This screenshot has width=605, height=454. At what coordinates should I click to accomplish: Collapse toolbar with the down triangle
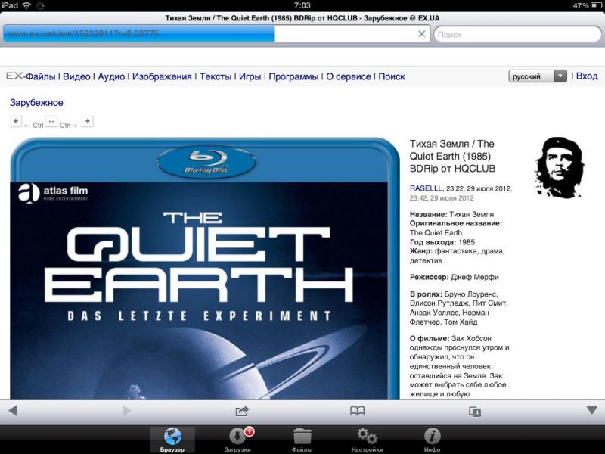(x=591, y=410)
